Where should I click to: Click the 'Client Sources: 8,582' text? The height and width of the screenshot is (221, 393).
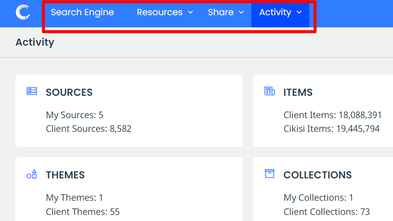88,129
